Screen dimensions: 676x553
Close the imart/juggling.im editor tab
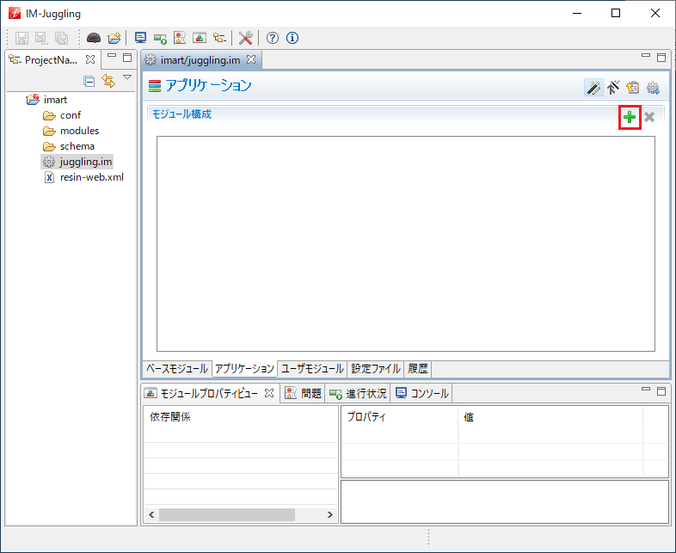click(251, 59)
